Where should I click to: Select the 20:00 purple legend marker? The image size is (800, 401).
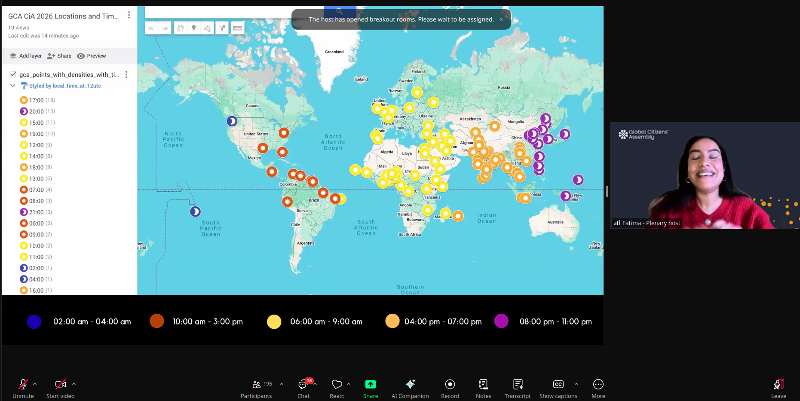point(24,111)
